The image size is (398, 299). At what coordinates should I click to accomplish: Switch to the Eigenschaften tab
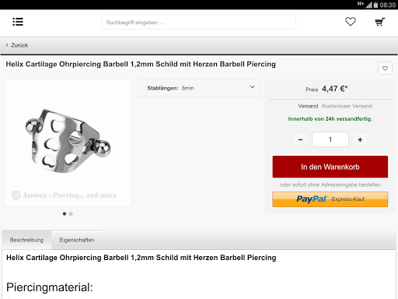(77, 240)
